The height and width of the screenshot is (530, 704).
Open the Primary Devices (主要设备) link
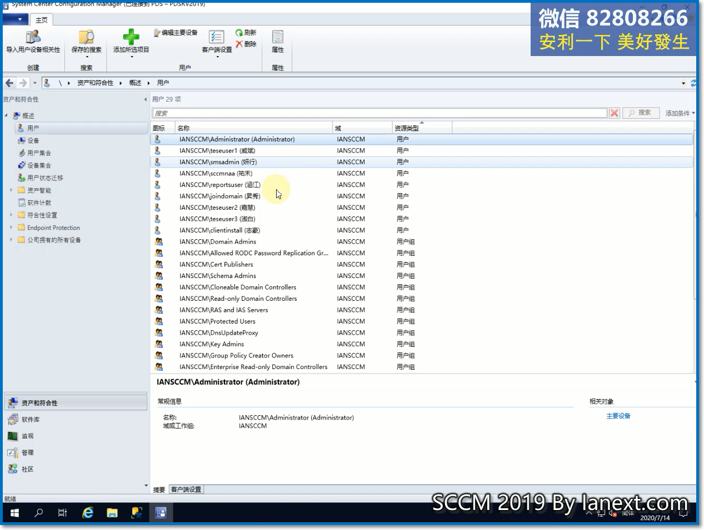point(618,416)
